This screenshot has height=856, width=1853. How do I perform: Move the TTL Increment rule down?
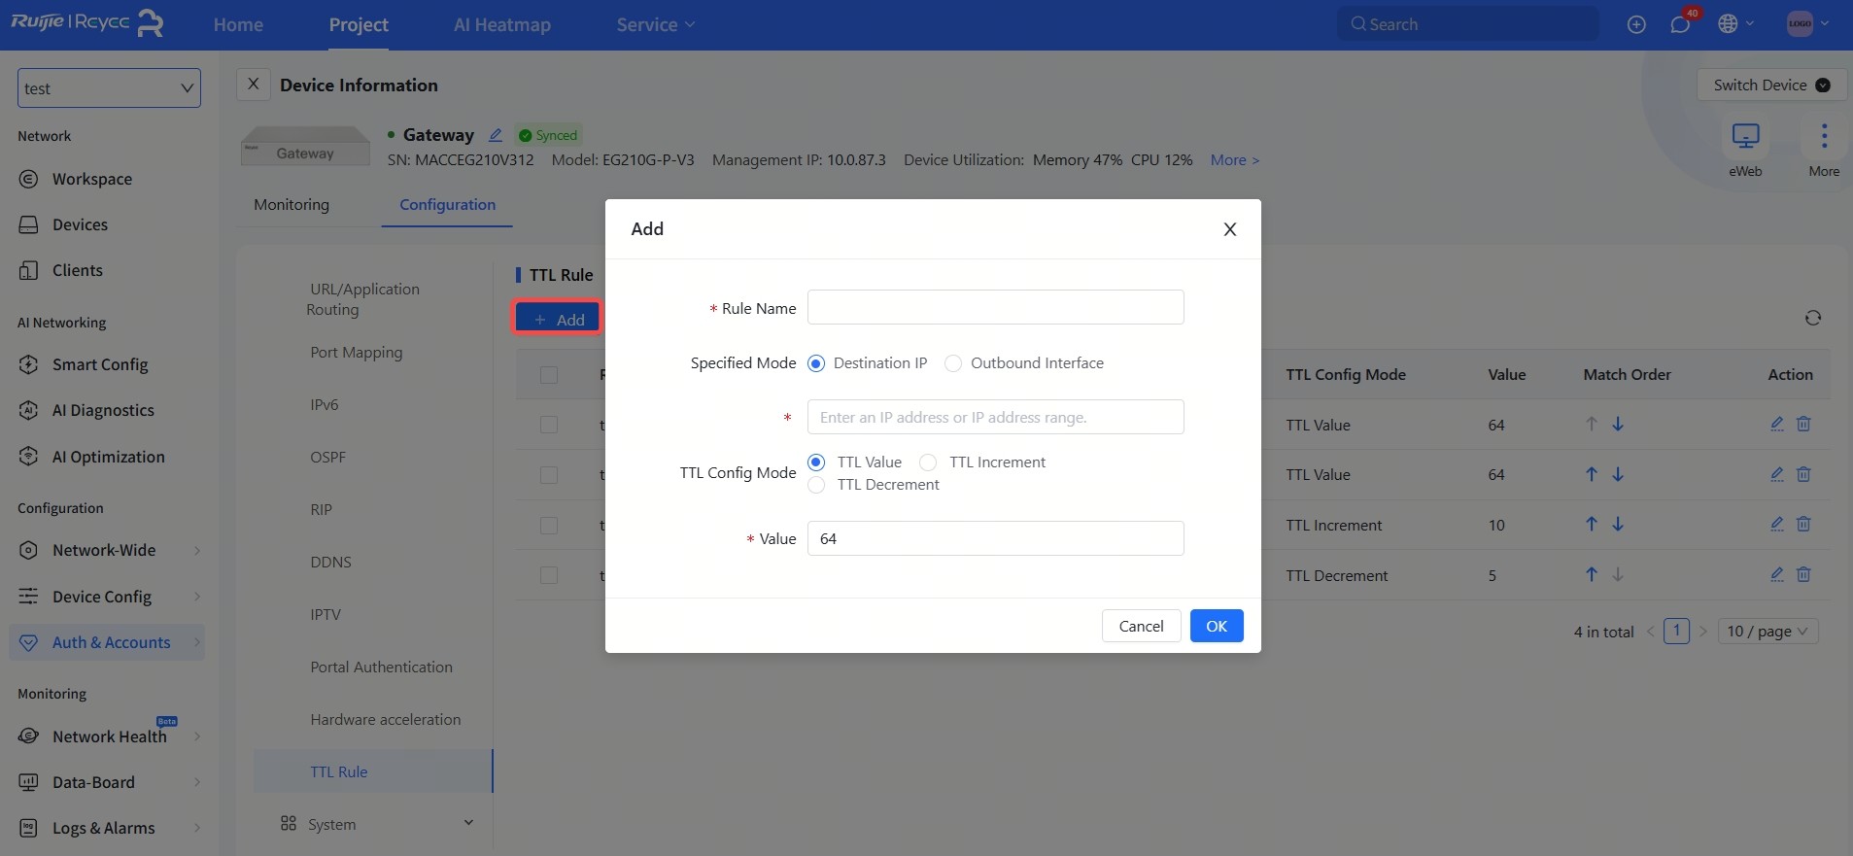[1618, 525]
